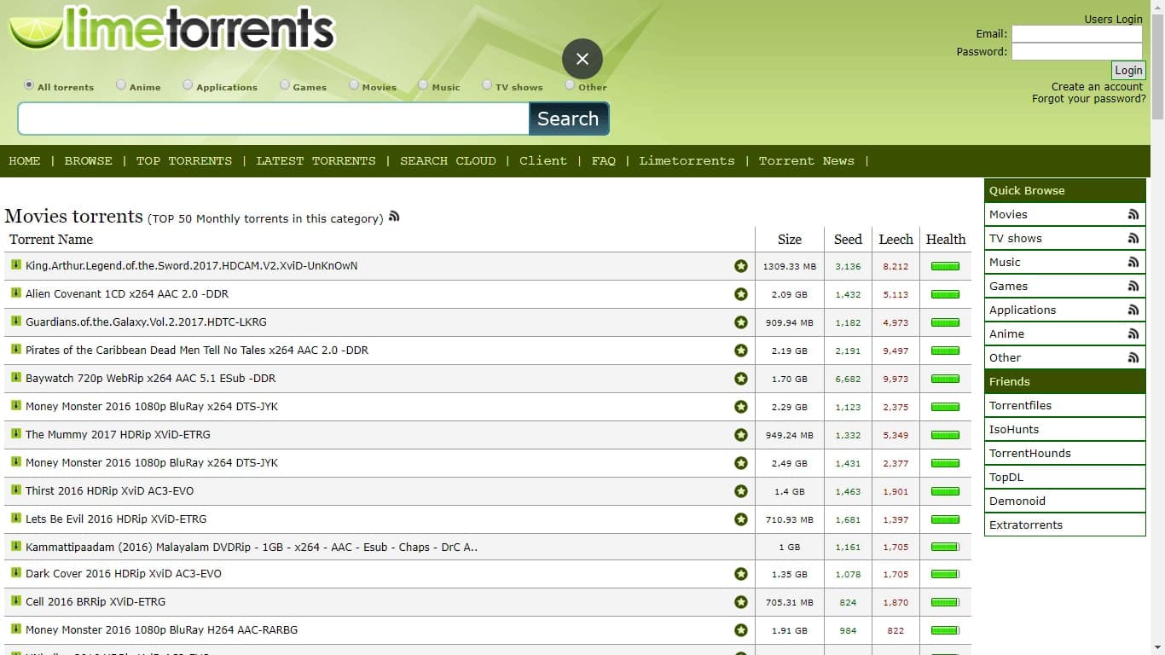Click the download arrow icon for Alien Covenant
Image resolution: width=1165 pixels, height=655 pixels.
click(x=16, y=293)
